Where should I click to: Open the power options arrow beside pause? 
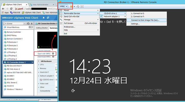point(74,6)
